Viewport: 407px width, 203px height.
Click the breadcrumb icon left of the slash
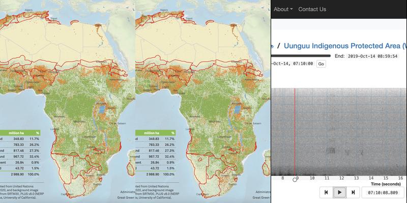click(x=273, y=46)
